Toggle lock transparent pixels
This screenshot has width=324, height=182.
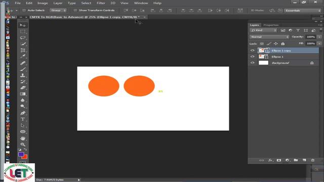pos(262,43)
